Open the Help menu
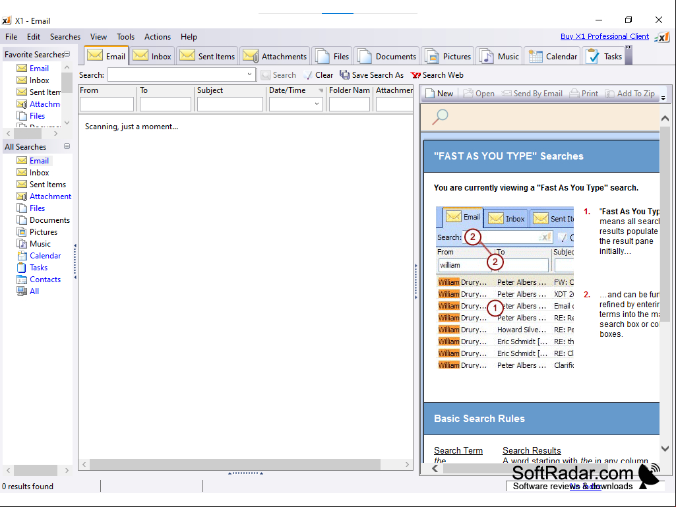 (189, 37)
